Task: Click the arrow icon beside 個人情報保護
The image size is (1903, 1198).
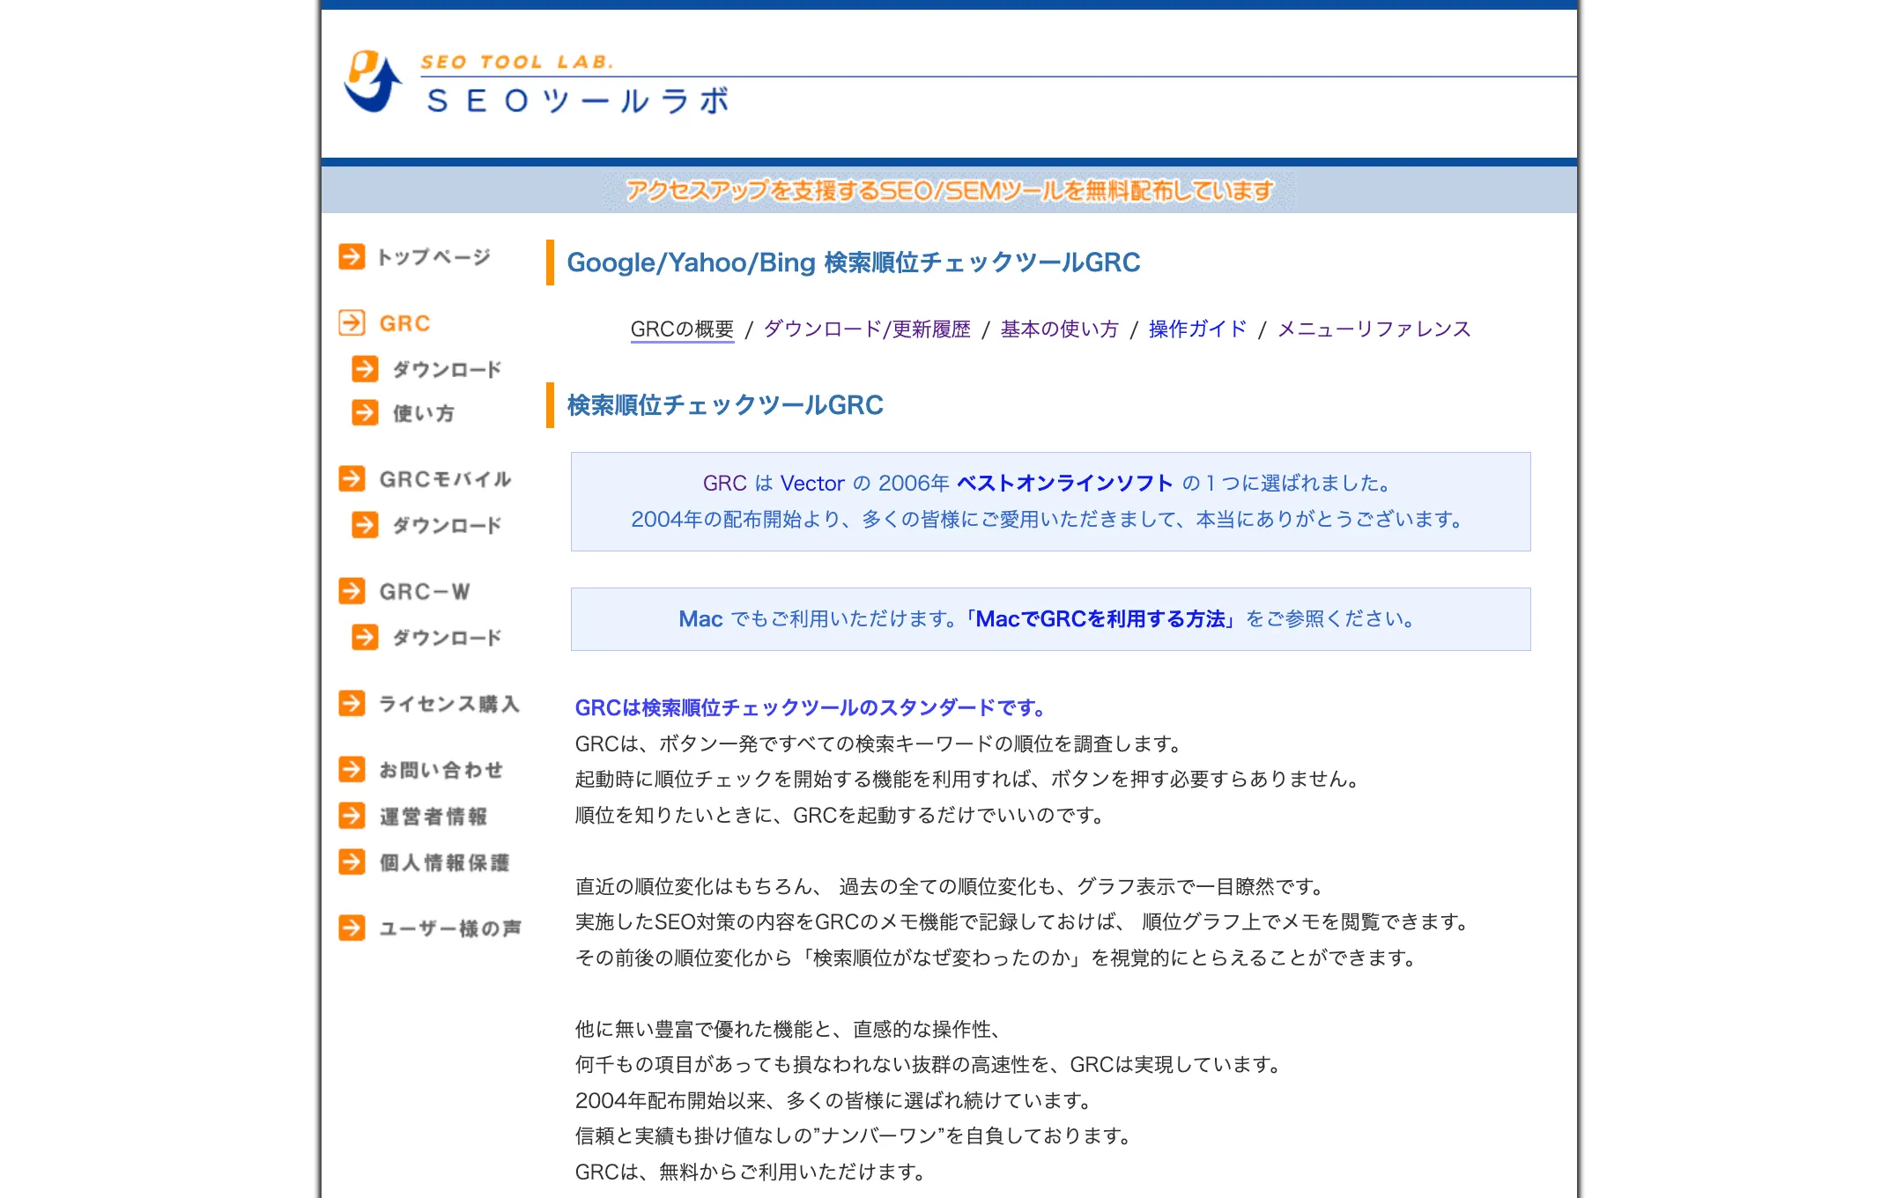Action: 352,862
